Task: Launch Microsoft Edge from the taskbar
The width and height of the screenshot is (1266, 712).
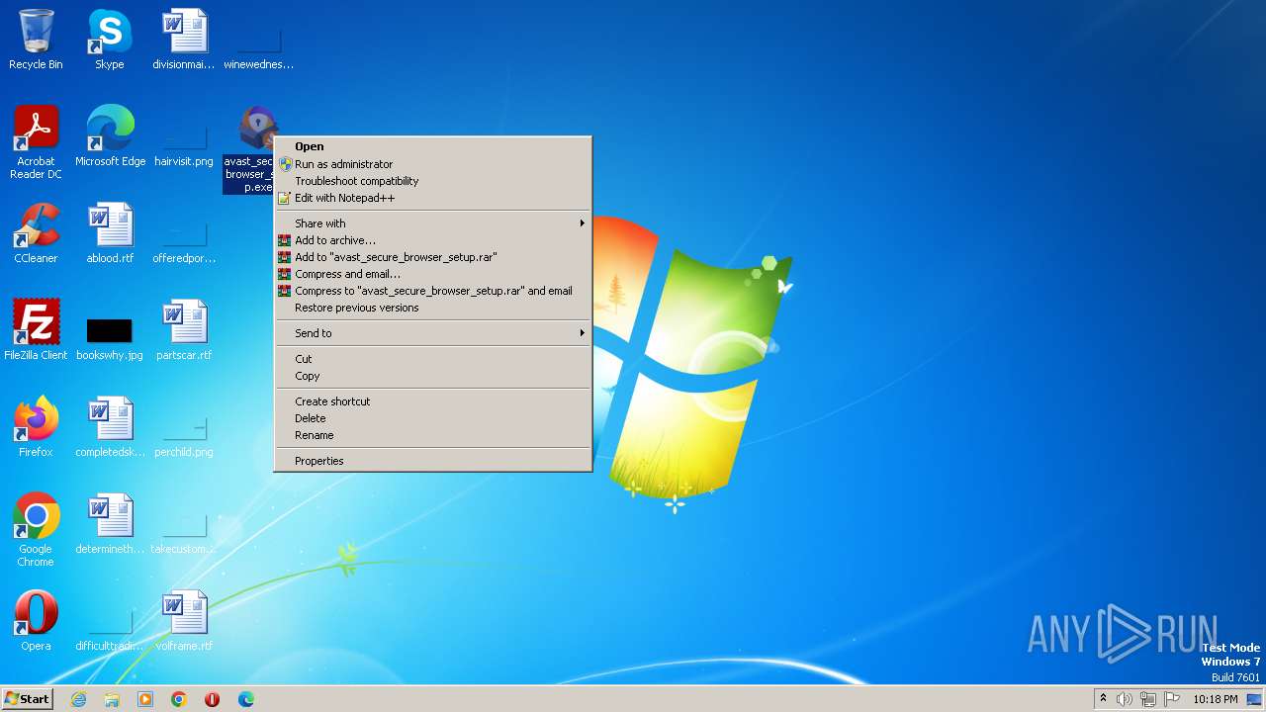Action: point(245,699)
